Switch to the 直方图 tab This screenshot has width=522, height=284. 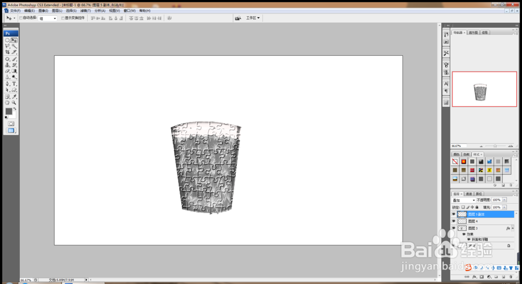click(473, 32)
